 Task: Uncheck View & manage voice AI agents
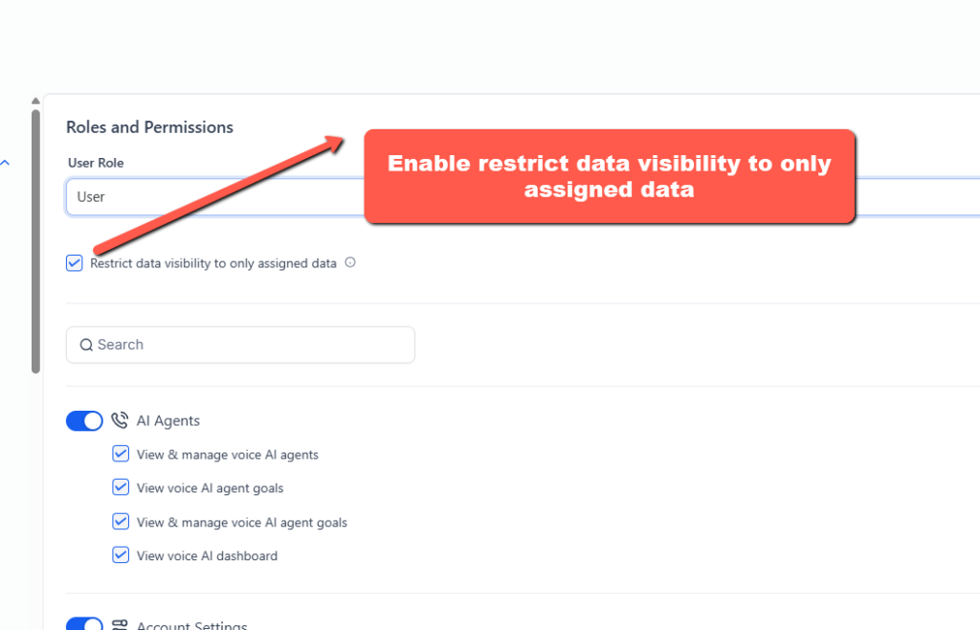(x=121, y=454)
